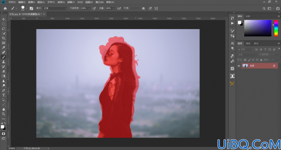Open the painting Mode dropdown
Screen dimensions: 281x150
[55, 8]
